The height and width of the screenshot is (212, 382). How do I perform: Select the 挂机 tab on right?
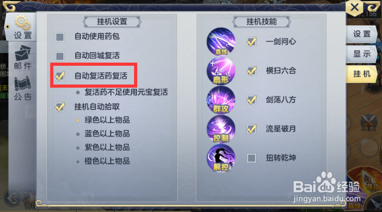tap(361, 74)
